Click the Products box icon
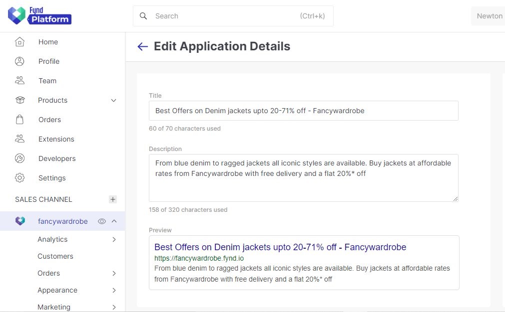This screenshot has width=505, height=312. click(x=20, y=100)
